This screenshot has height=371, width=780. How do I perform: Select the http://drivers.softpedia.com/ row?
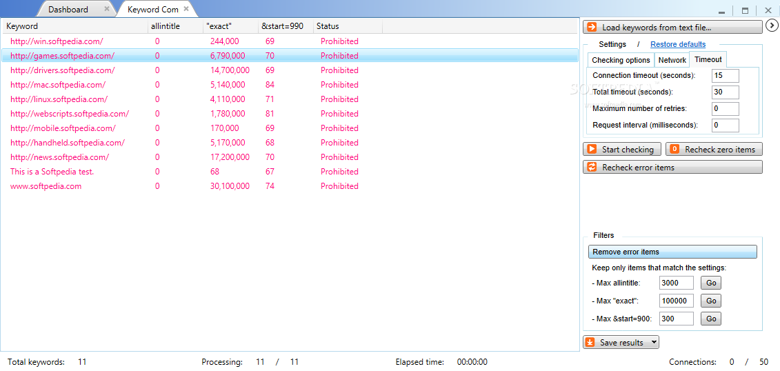pyautogui.click(x=290, y=70)
